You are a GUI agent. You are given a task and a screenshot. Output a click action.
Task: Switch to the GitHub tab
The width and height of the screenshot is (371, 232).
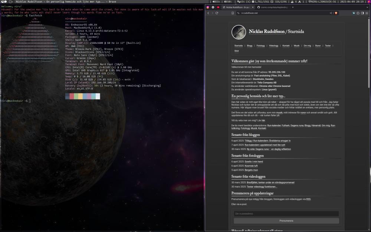point(273,7)
